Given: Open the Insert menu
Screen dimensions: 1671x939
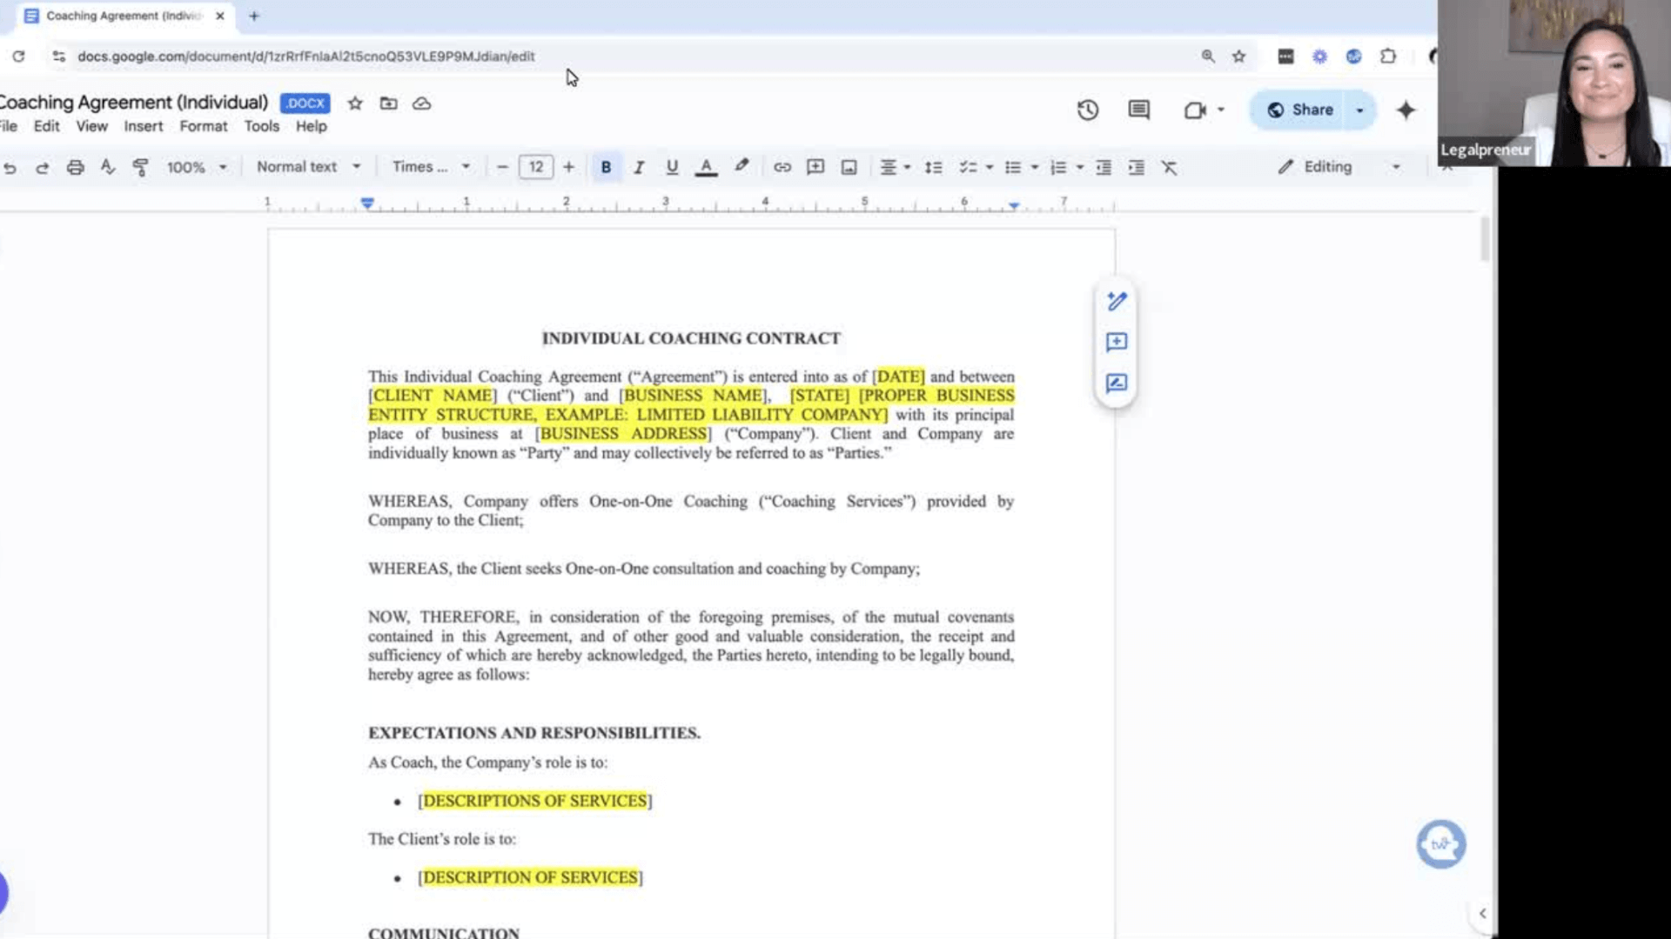Looking at the screenshot, I should pos(143,126).
